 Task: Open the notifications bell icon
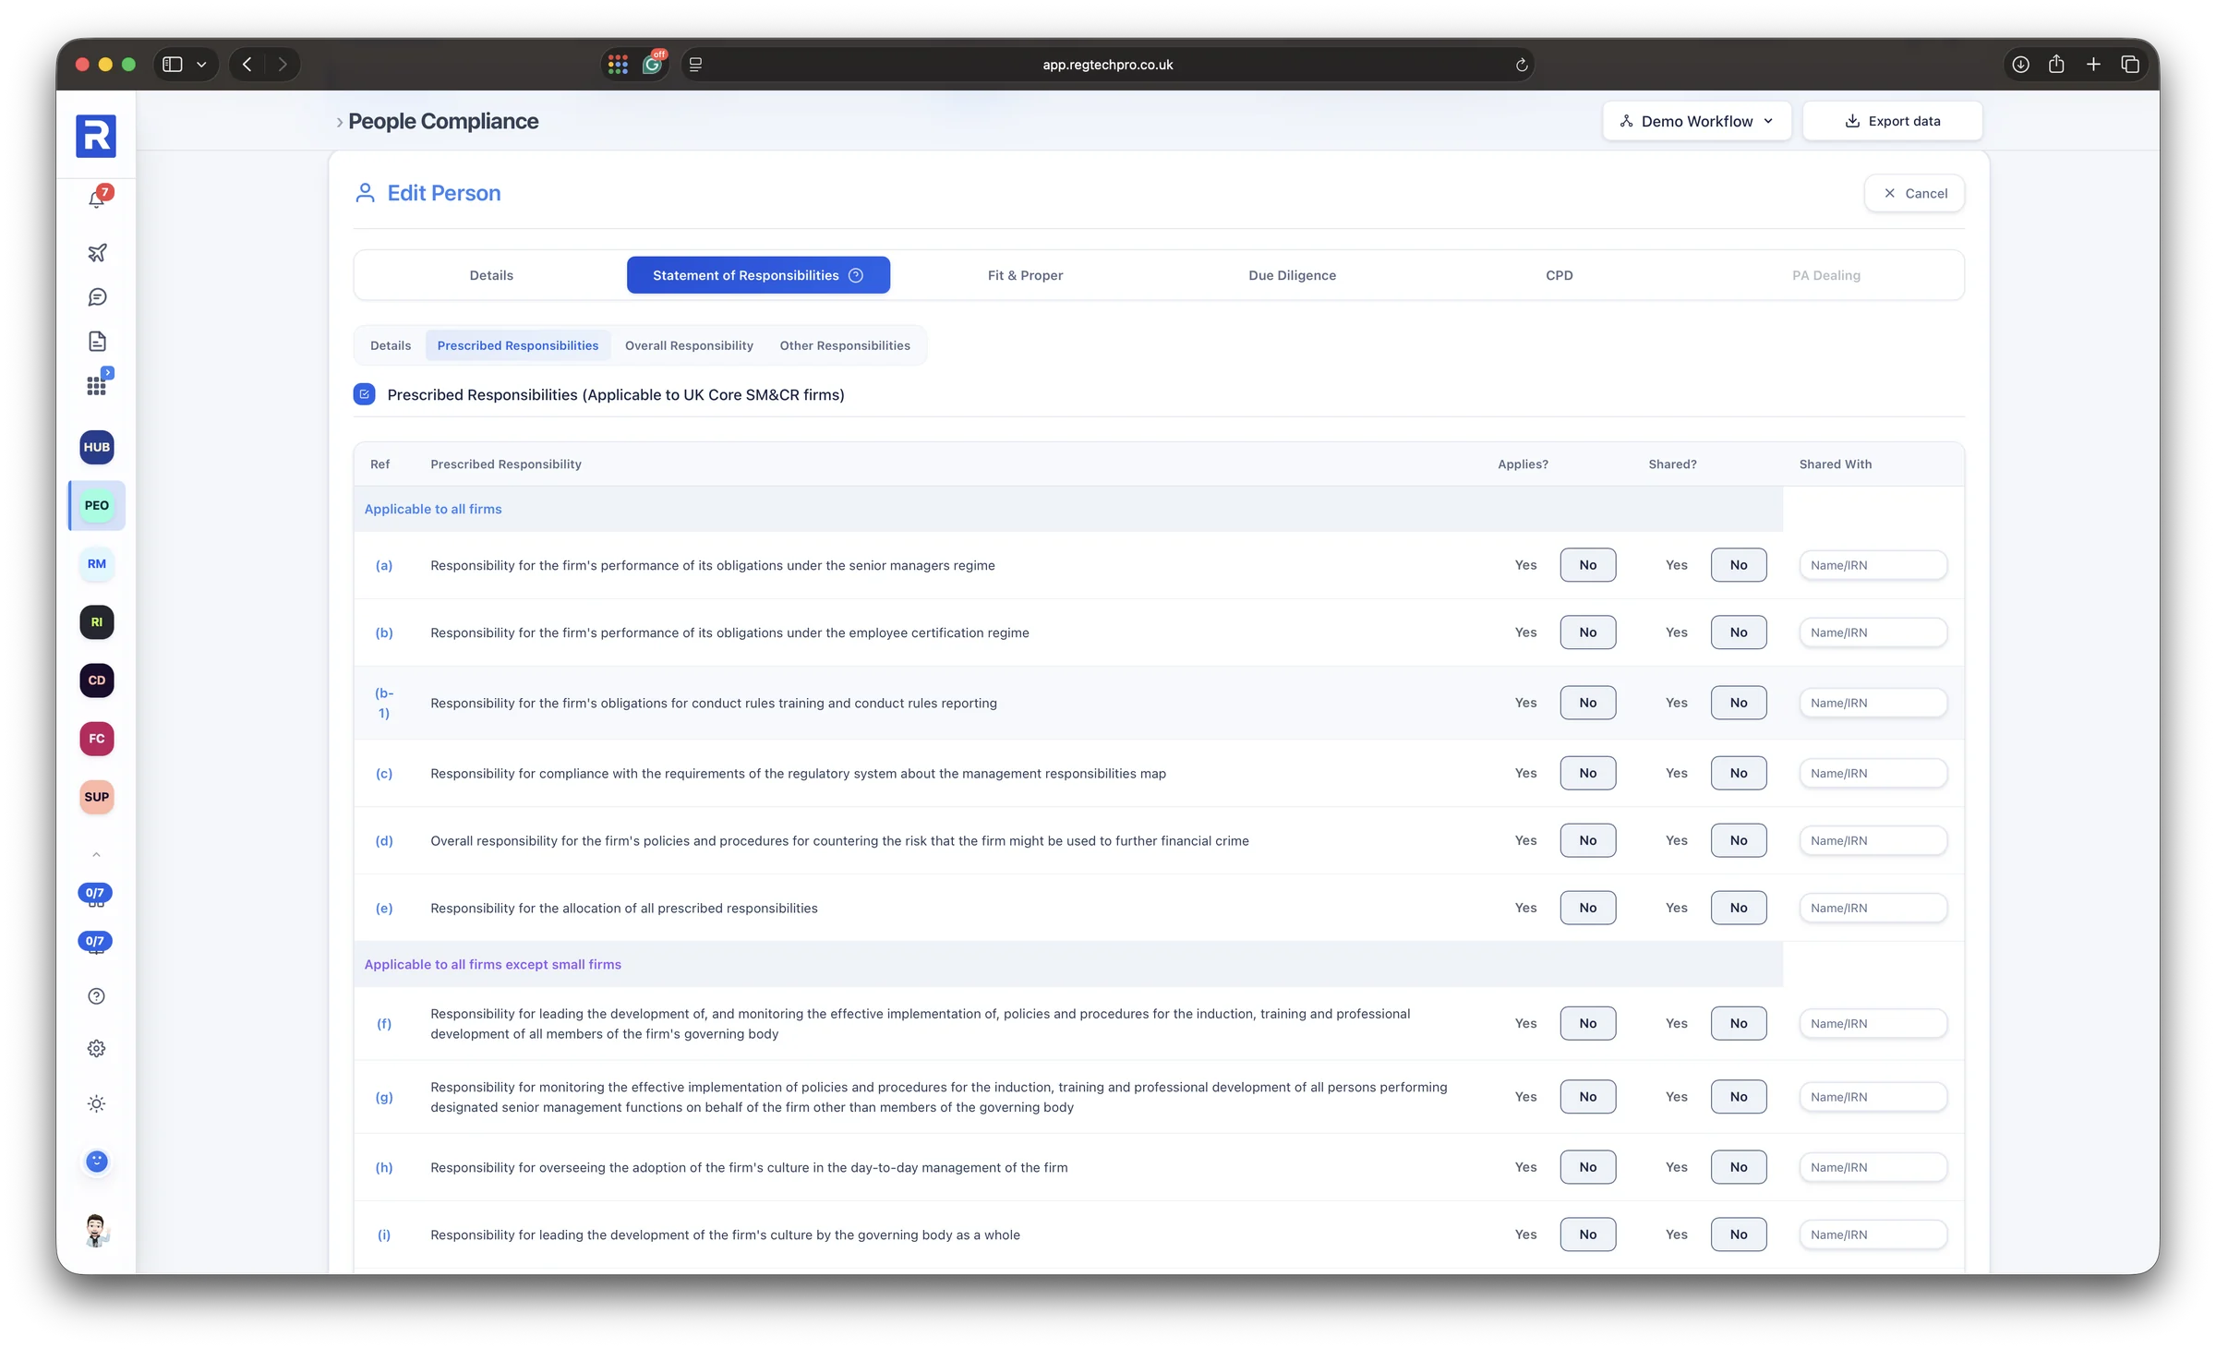click(97, 199)
